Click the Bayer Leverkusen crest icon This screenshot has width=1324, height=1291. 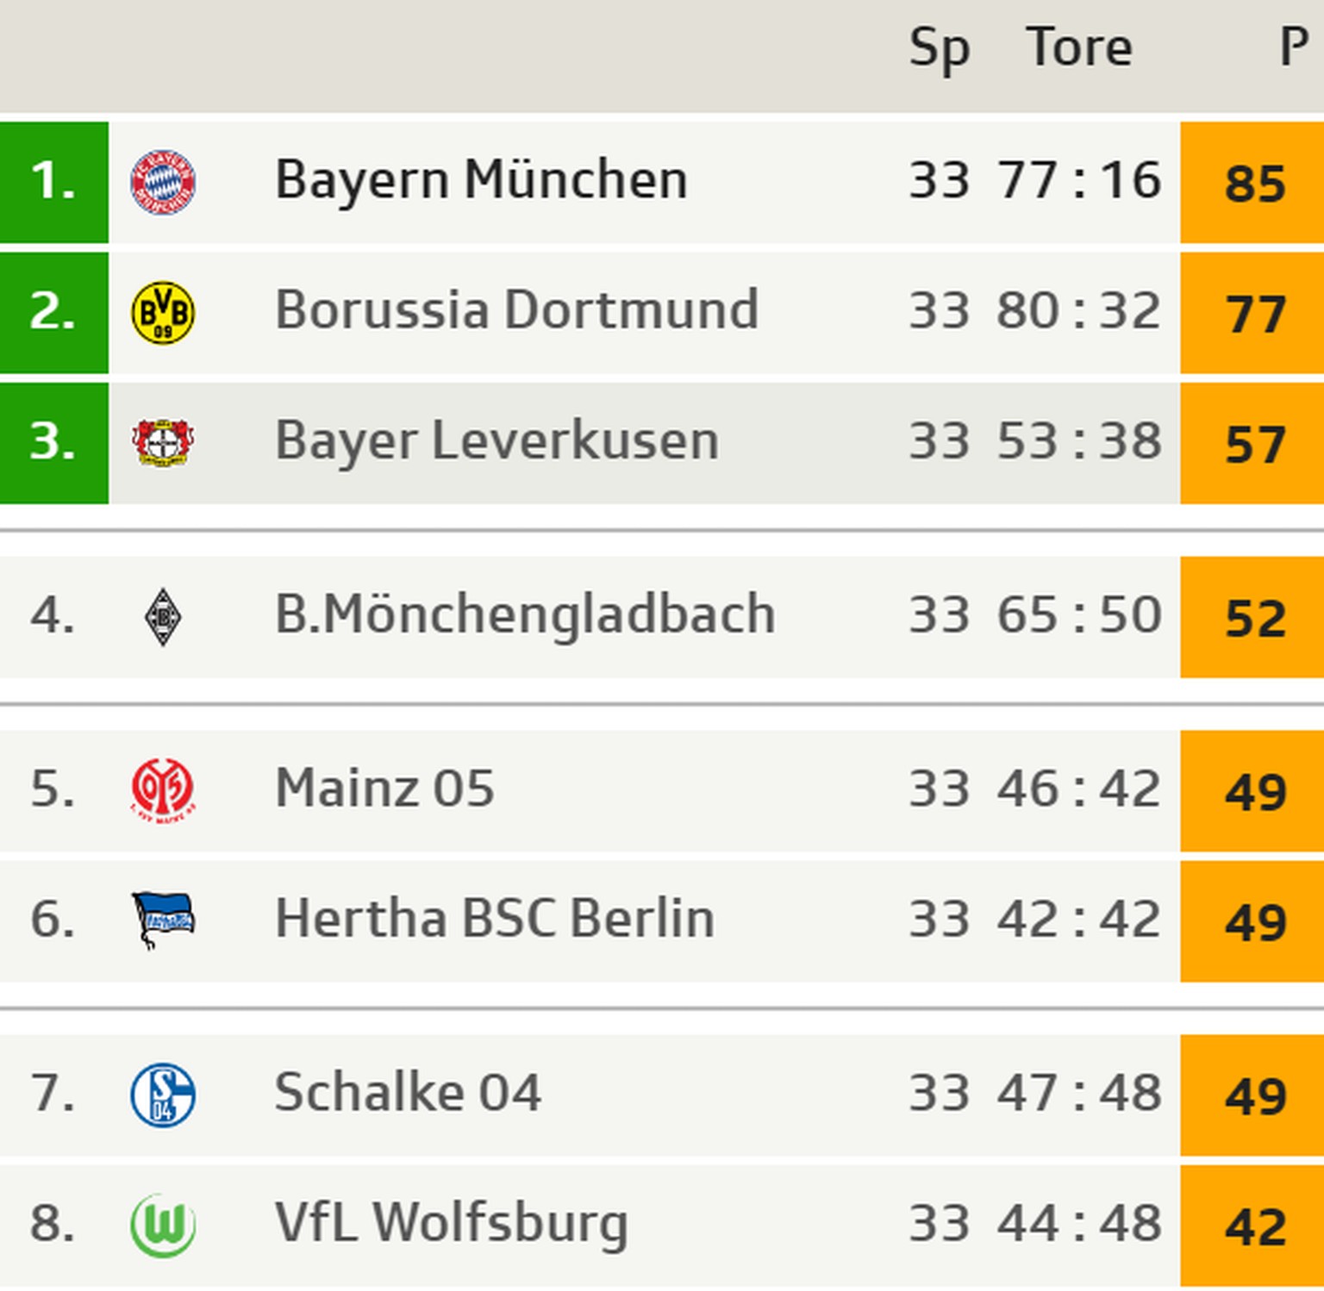163,443
